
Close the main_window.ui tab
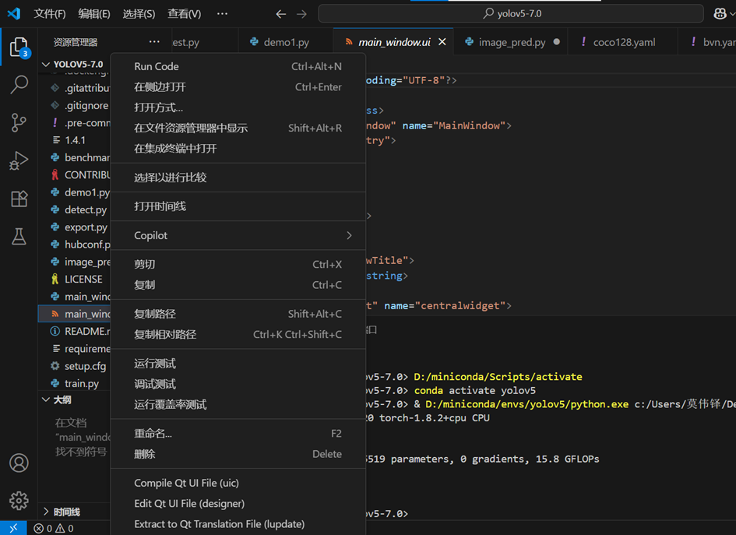[442, 42]
